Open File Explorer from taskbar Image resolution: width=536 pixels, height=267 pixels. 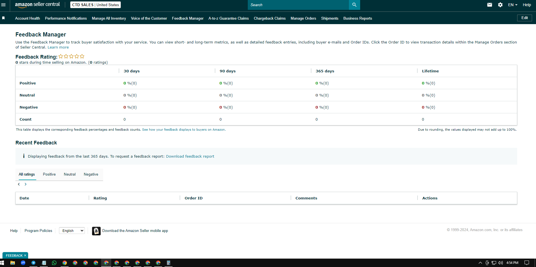(x=13, y=263)
